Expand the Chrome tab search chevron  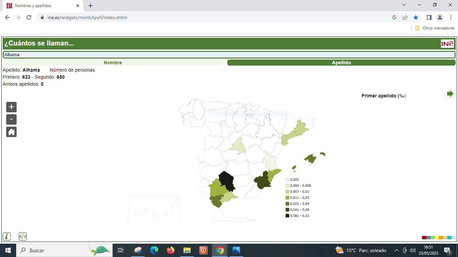(404, 5)
